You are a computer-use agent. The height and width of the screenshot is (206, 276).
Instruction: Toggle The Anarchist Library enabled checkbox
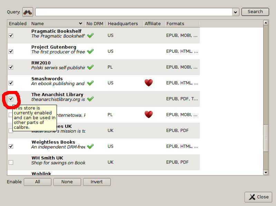pyautogui.click(x=11, y=99)
